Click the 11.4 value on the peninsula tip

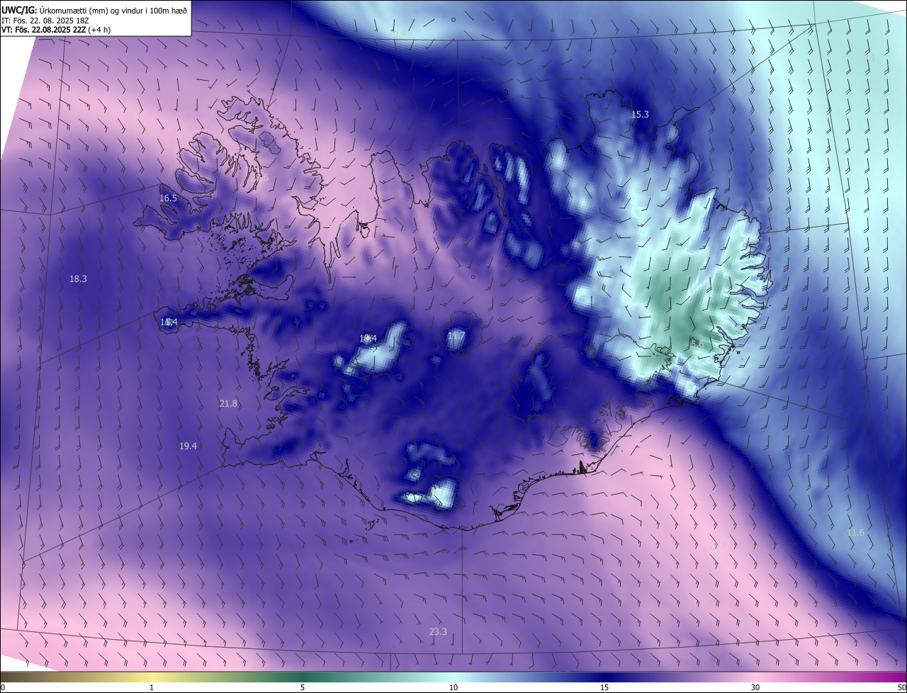point(169,322)
